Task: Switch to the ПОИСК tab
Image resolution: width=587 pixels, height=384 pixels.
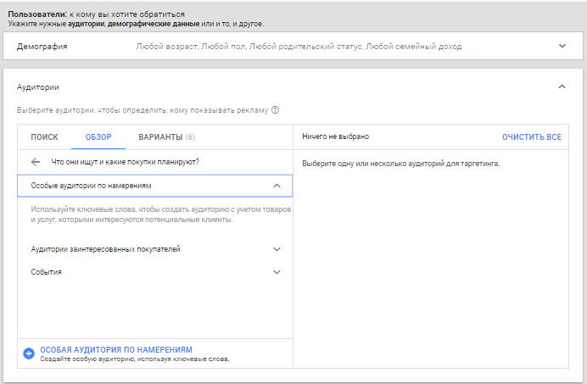Action: [44, 136]
